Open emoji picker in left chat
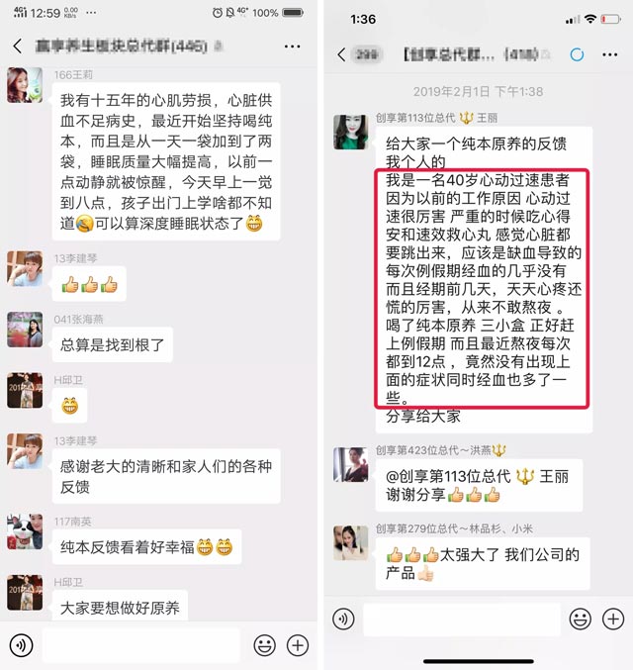This screenshot has width=633, height=670. pyautogui.click(x=264, y=645)
